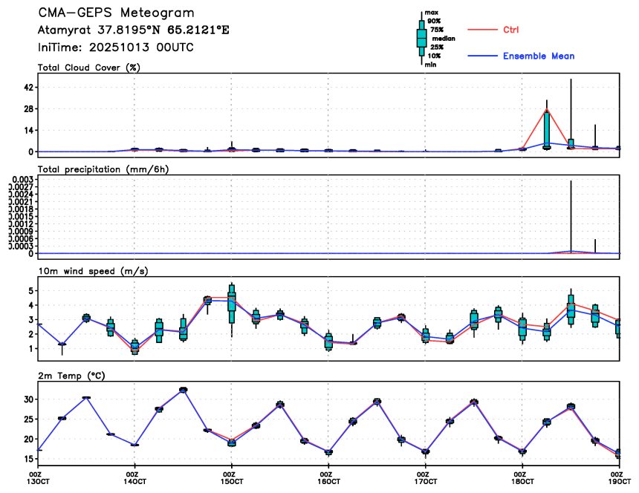Click the 'CMA-GEPS Meteogram' title

[117, 13]
